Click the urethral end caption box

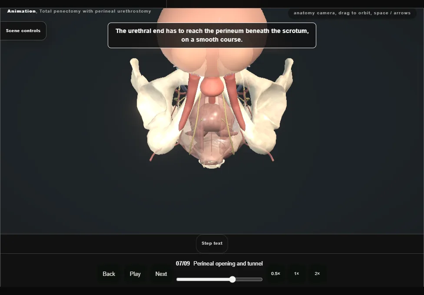[x=212, y=36]
